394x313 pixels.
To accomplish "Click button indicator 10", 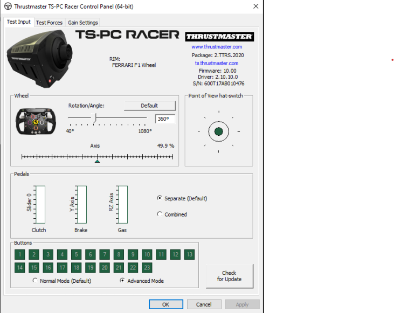I will point(147,254).
